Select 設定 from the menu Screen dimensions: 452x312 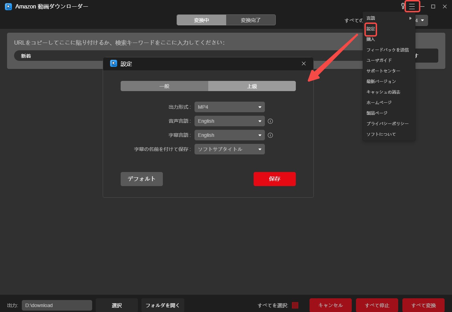tap(371, 29)
